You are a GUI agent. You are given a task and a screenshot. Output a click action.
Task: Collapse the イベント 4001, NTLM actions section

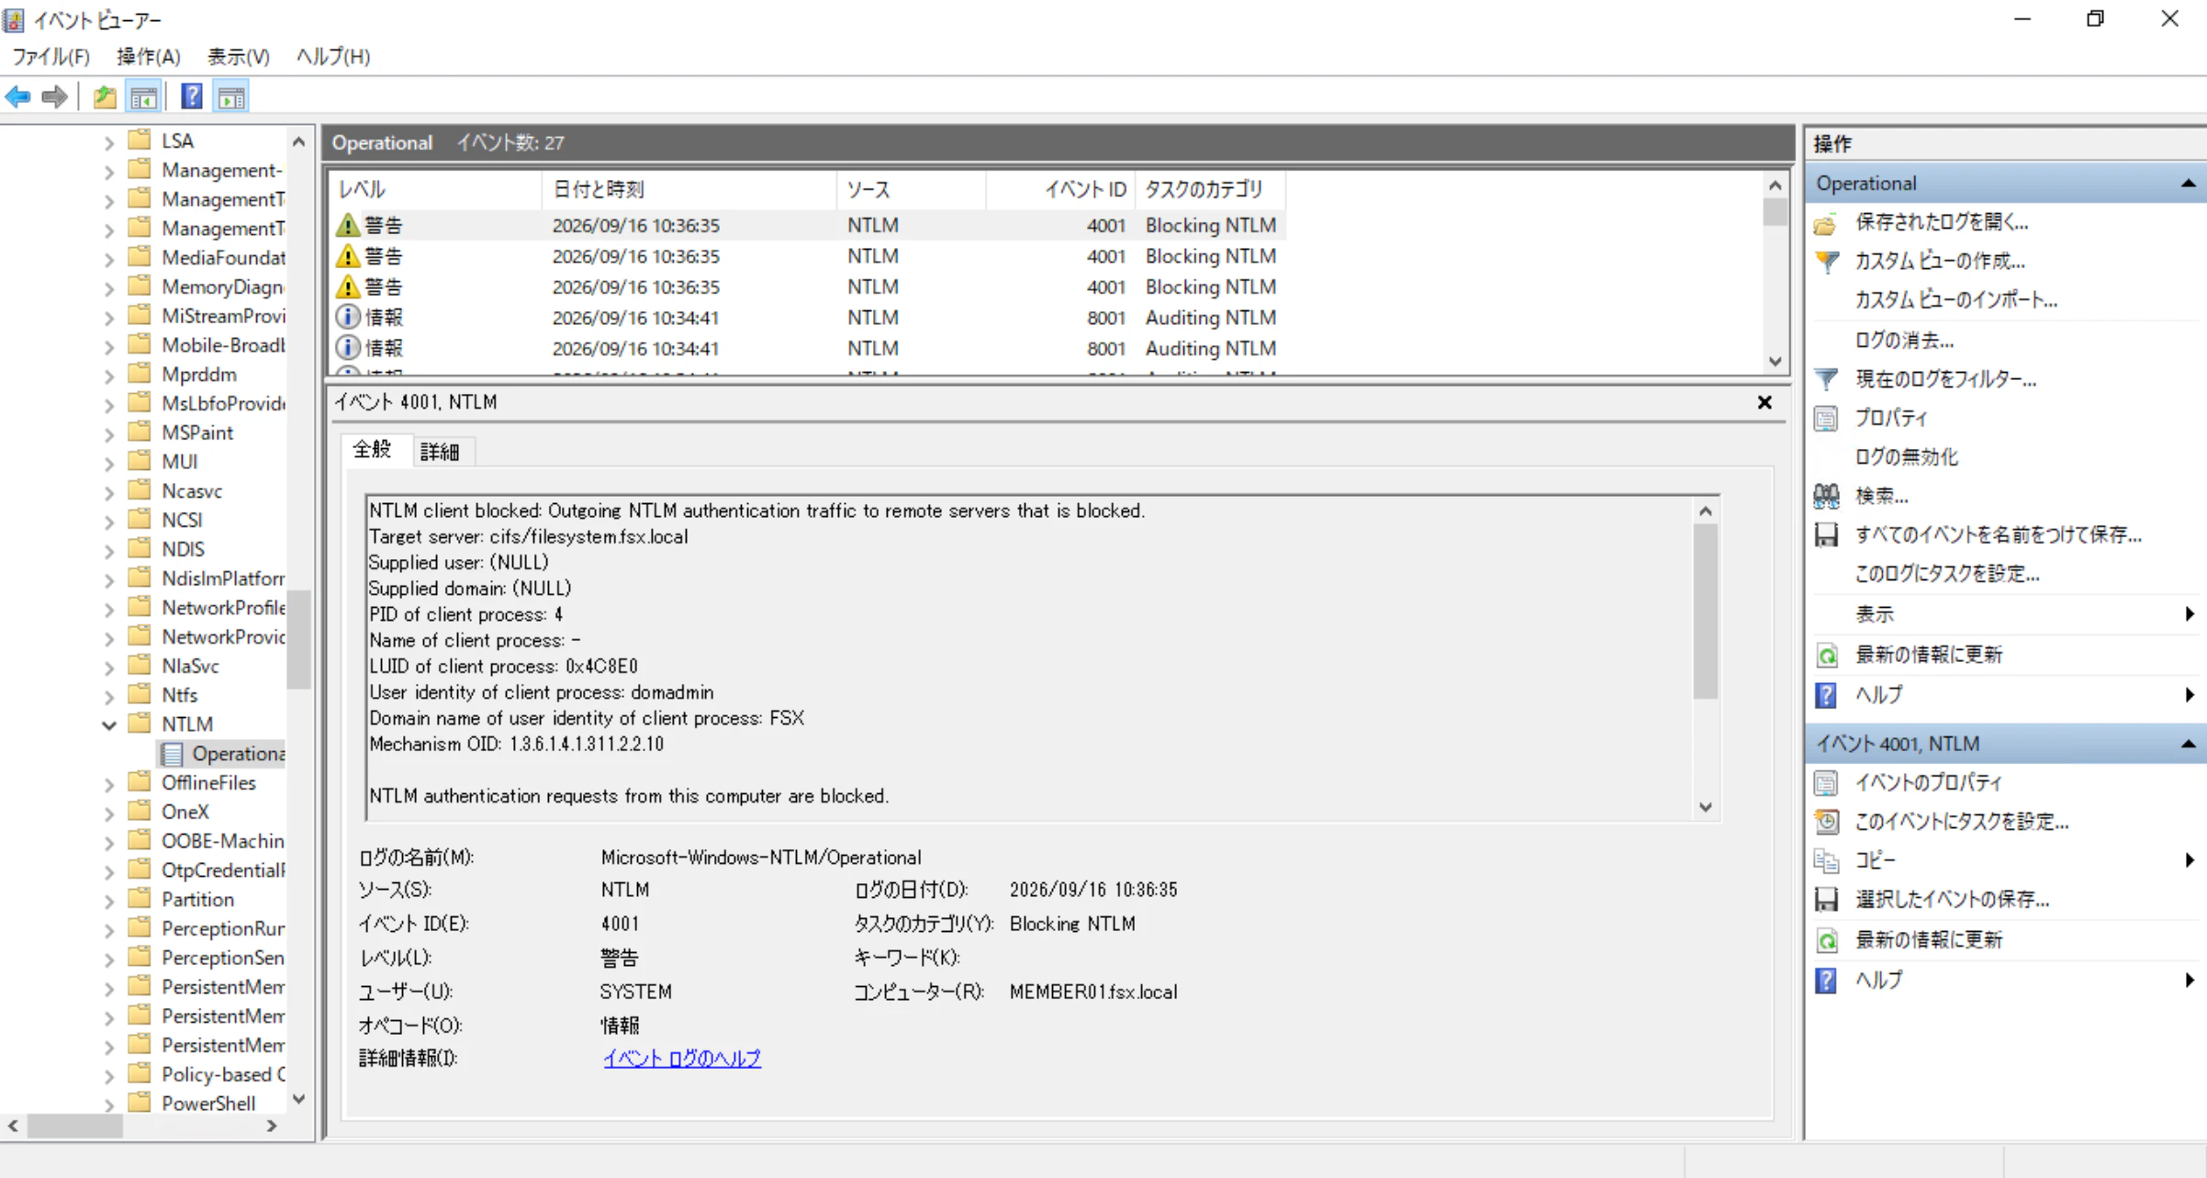(x=2188, y=744)
